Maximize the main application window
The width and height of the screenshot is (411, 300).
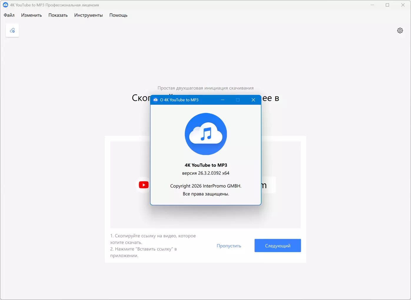[x=387, y=5]
